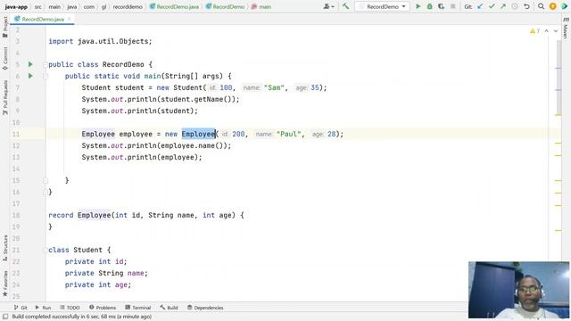This screenshot has height=321, width=571.
Task: Run with coverage icon in toolbar
Action: click(x=442, y=6)
